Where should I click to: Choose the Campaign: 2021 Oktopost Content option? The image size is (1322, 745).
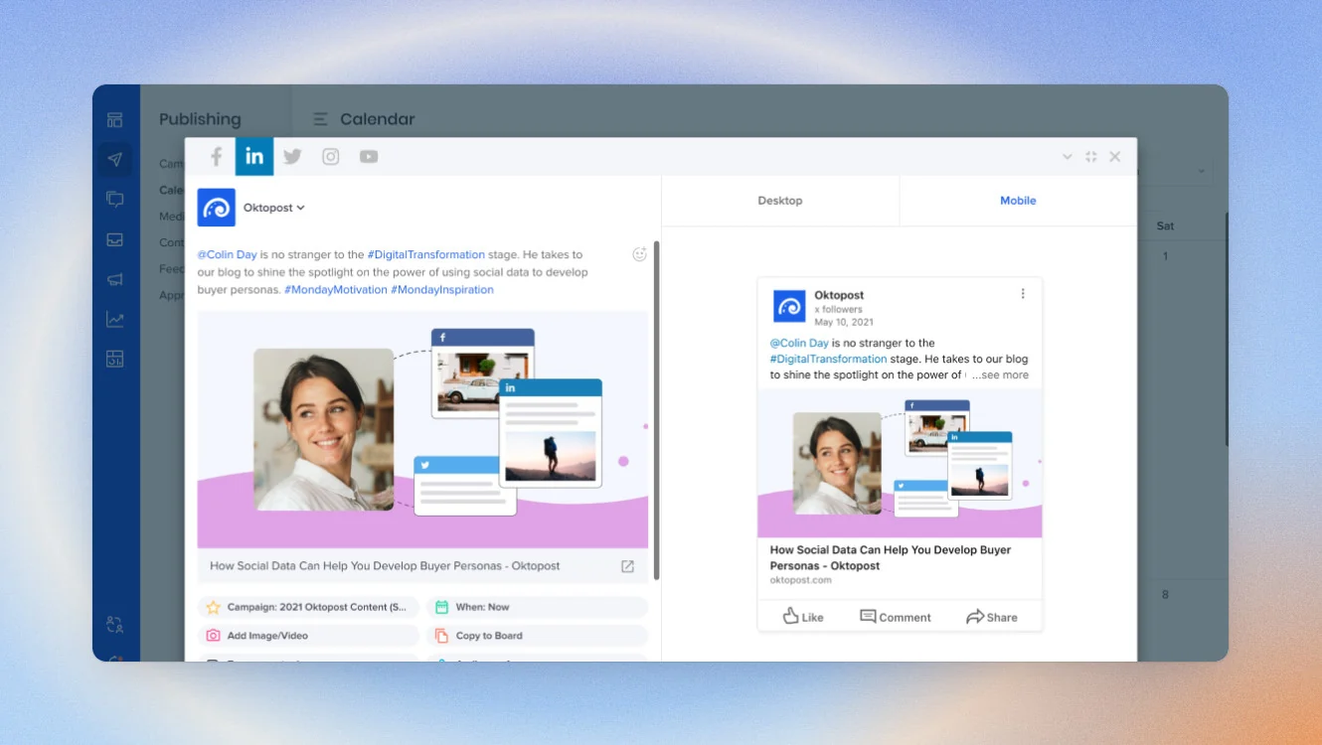click(308, 607)
